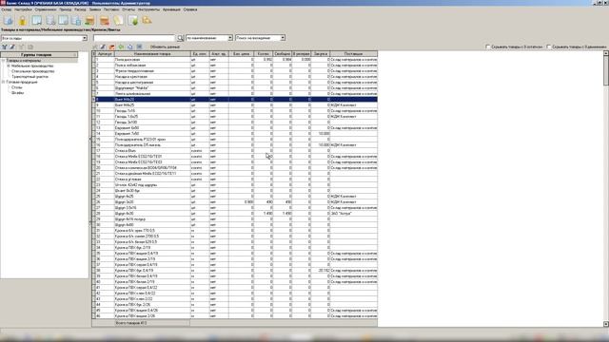
Task: Click the database-with-sheet icon before the box icons
Action: pyautogui.click(x=76, y=21)
